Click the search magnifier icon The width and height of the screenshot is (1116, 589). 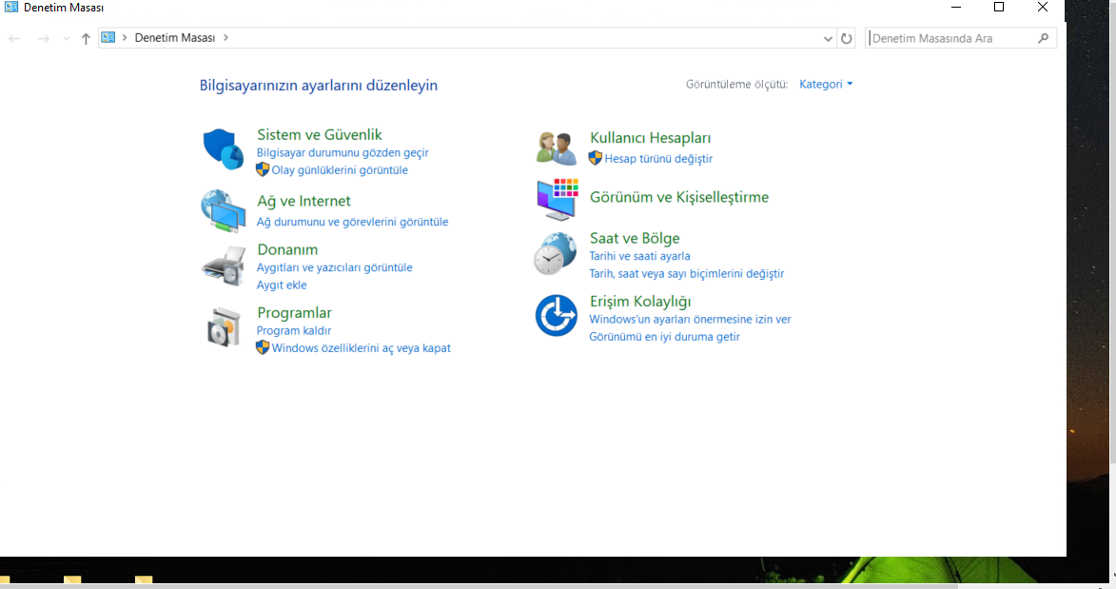1044,38
